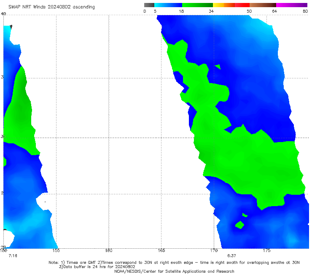Screen dimensions: 312x274
Task: Click the swath time label '6:37'
Action: pyautogui.click(x=231, y=256)
